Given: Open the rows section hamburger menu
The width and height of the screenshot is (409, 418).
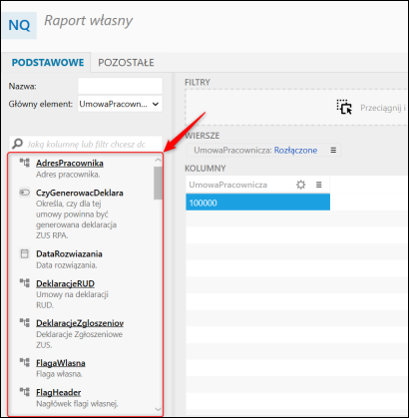Looking at the screenshot, I should (333, 151).
